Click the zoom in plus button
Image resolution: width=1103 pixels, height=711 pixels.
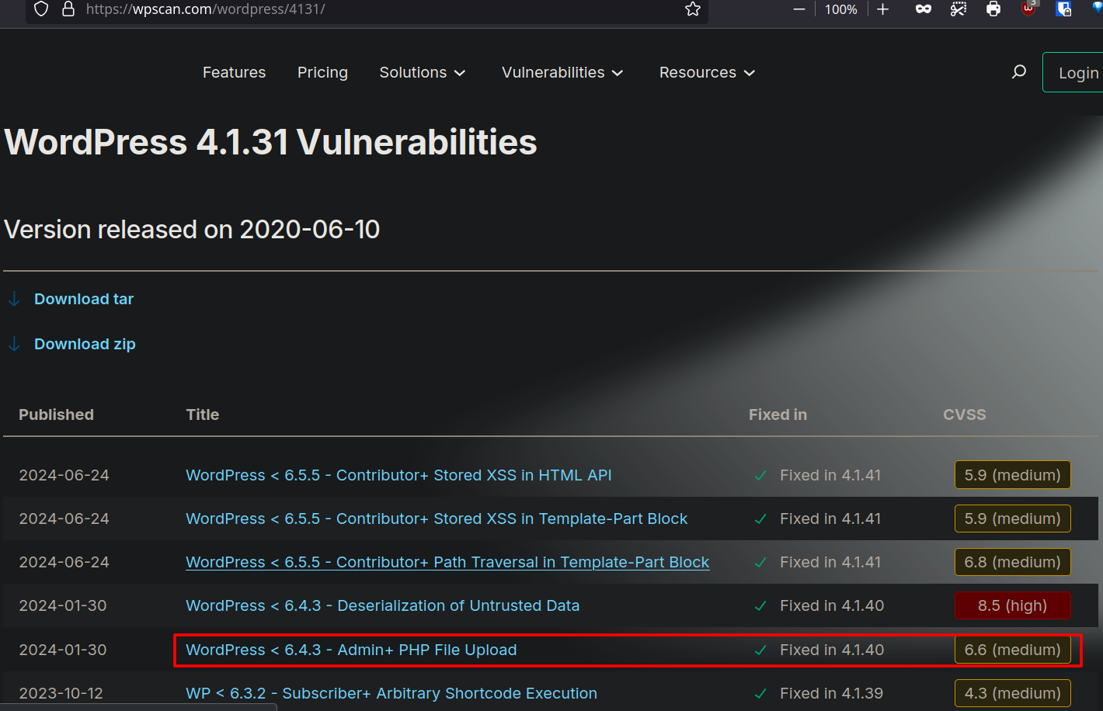(882, 9)
